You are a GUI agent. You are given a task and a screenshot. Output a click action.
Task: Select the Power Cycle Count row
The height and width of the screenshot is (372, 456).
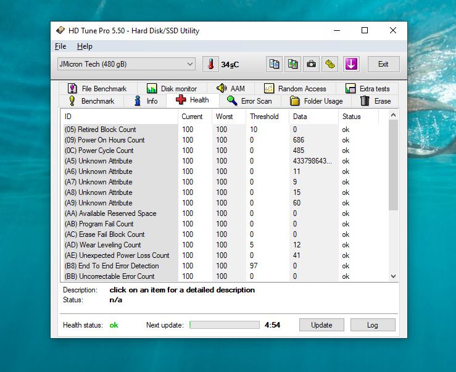pyautogui.click(x=221, y=151)
